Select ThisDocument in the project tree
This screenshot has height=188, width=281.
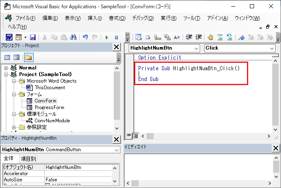[50, 88]
